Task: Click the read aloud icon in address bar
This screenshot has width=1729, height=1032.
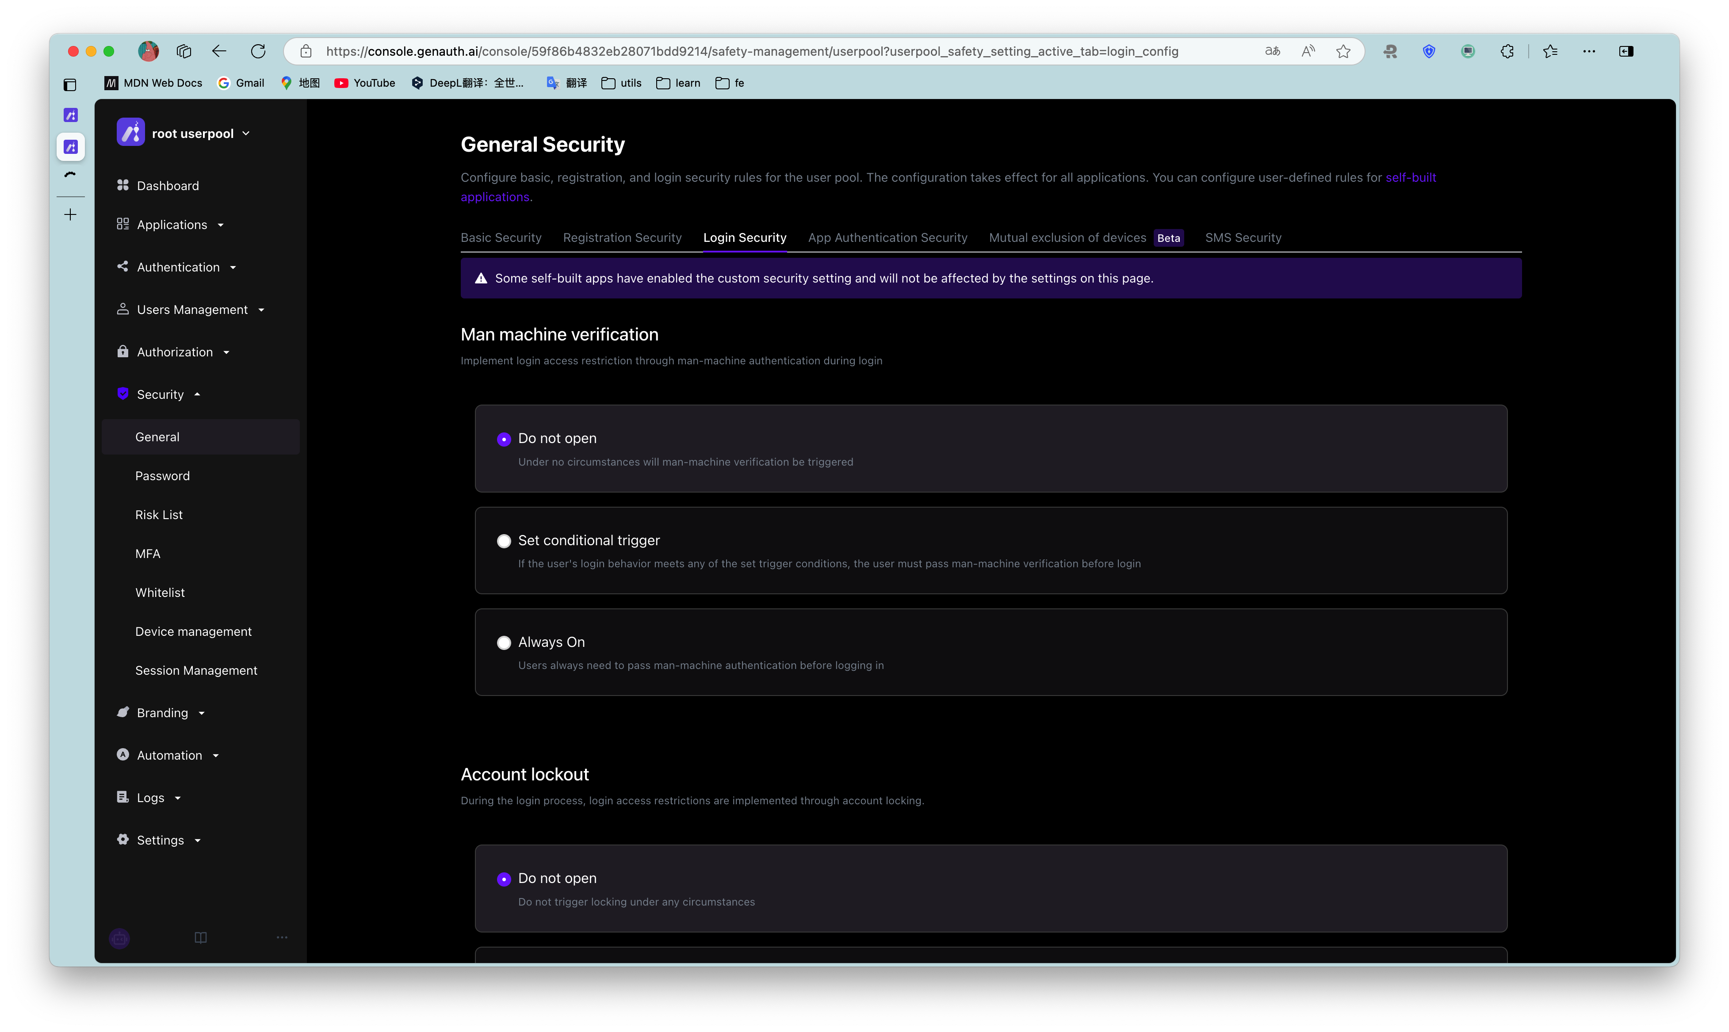Action: [x=1308, y=51]
